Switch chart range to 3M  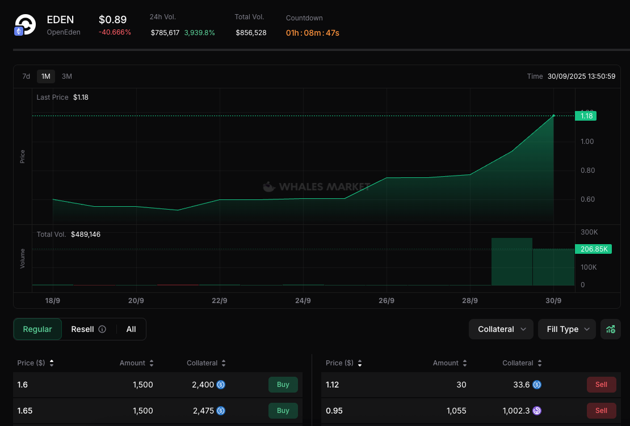[67, 76]
